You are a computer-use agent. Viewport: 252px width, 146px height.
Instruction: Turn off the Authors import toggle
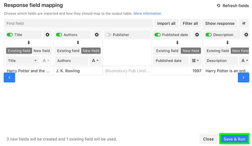point(59,35)
